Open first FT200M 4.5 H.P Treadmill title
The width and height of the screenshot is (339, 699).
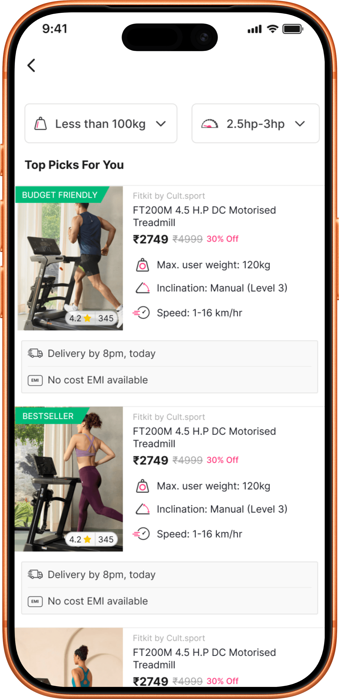click(204, 216)
